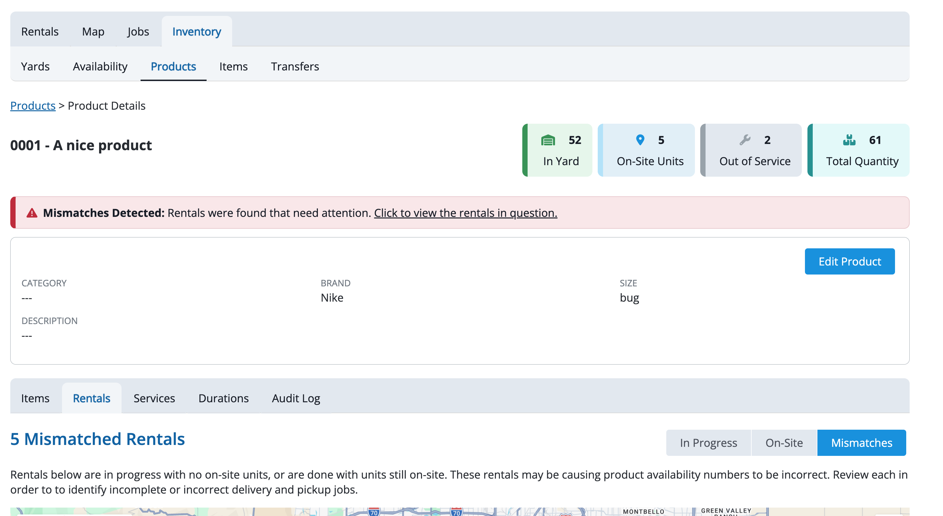This screenshot has height=516, width=943.
Task: Switch rentals filter to On-Site
Action: 784,443
